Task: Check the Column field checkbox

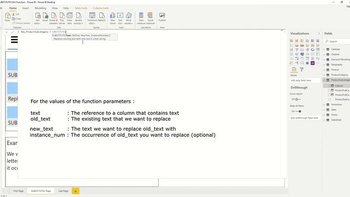Action: pyautogui.click(x=329, y=86)
